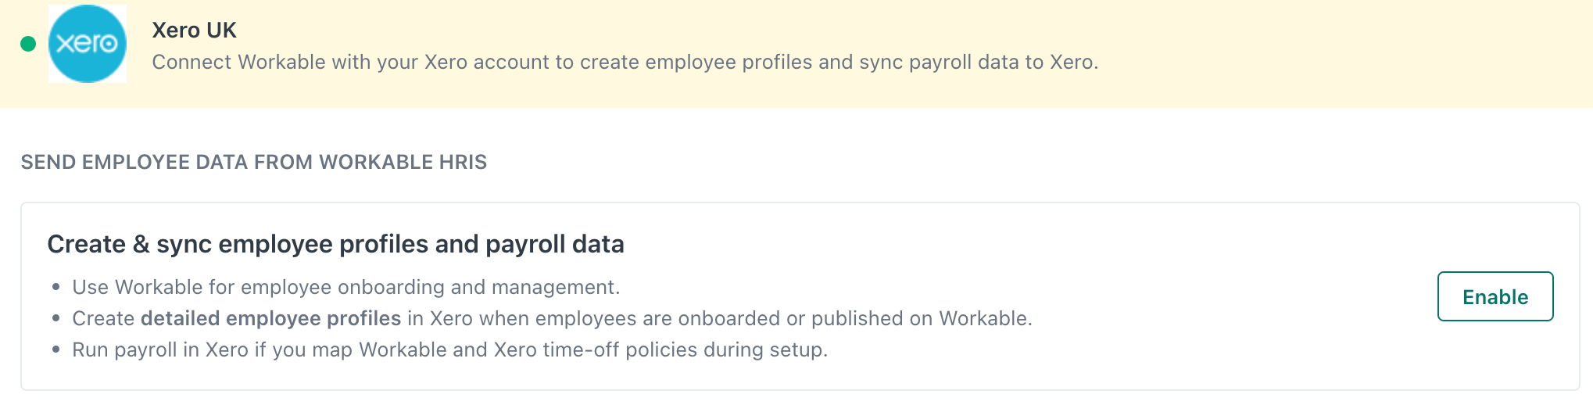This screenshot has height=405, width=1593.
Task: Click the word HRIS in the section header
Action: pos(463,162)
